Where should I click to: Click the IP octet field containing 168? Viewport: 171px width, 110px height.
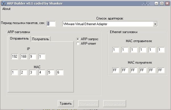click(x=24, y=57)
